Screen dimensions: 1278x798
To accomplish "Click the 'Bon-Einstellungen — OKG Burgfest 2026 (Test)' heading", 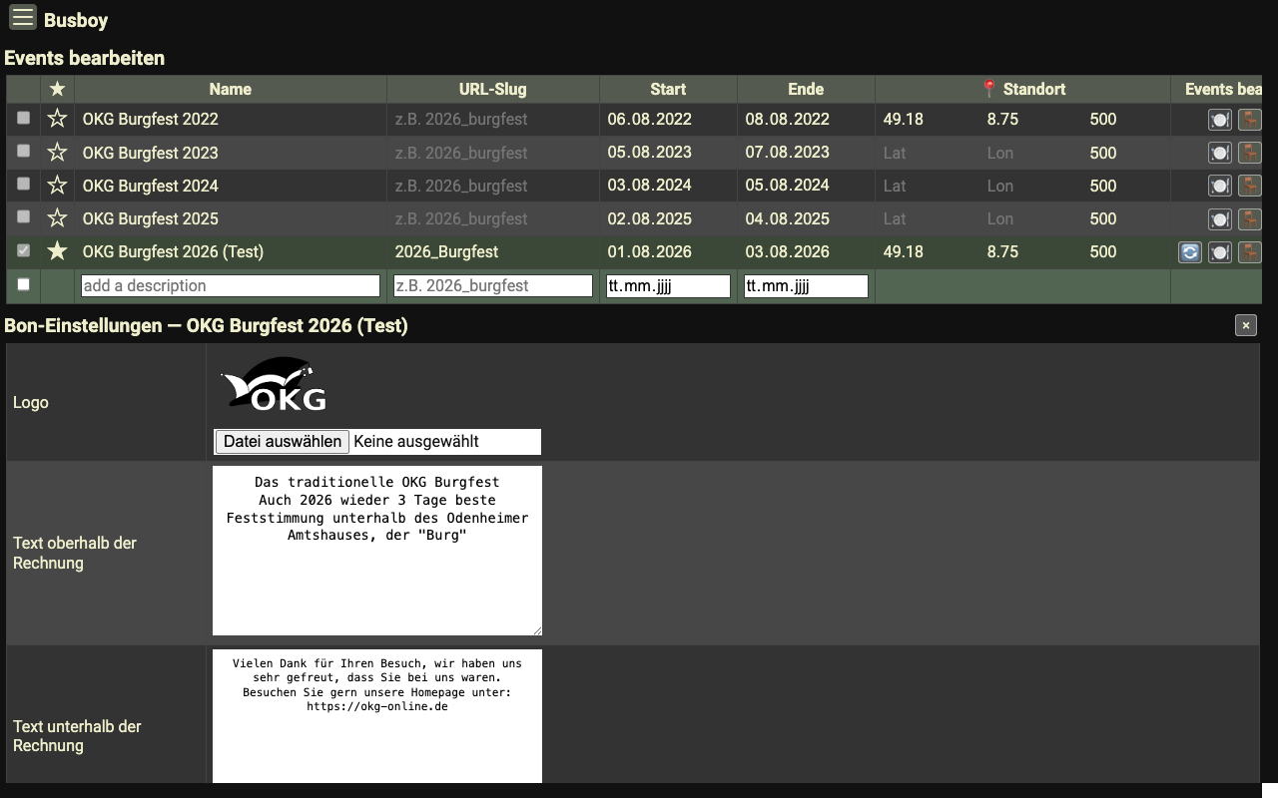I will coord(206,325).
